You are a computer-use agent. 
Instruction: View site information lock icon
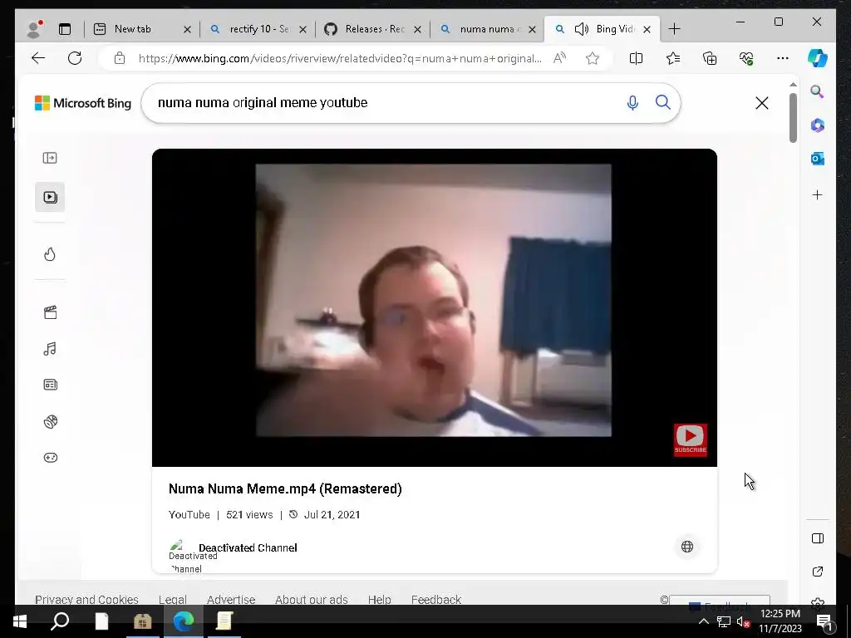click(x=120, y=58)
